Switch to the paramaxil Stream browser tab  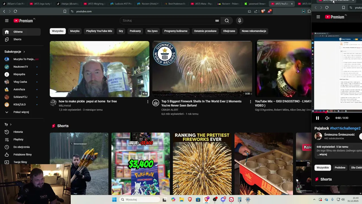pyautogui.click(x=255, y=4)
